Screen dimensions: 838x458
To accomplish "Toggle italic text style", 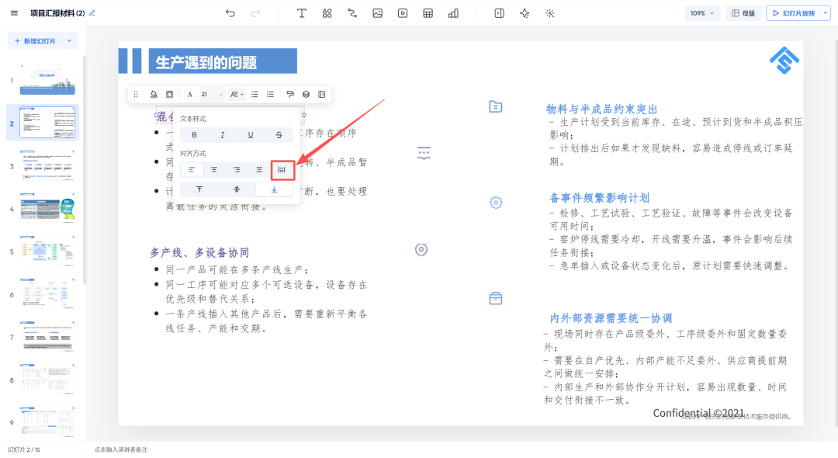I will coord(223,135).
